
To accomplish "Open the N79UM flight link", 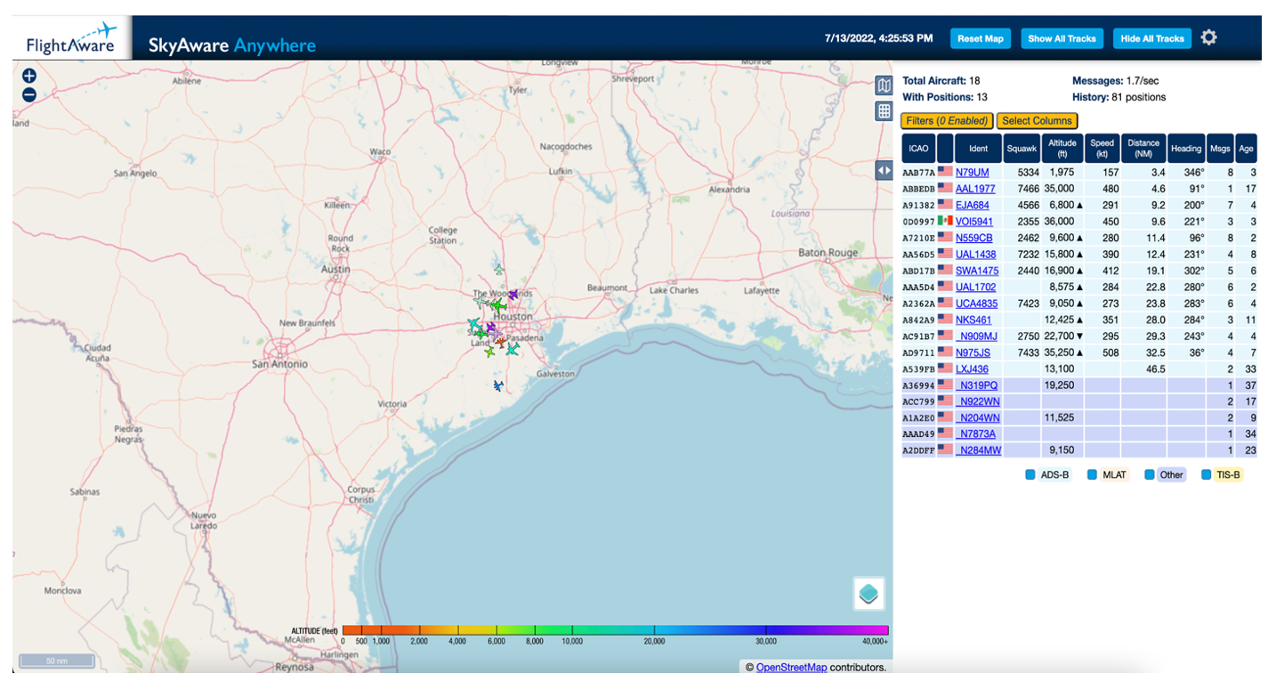I will (x=972, y=172).
